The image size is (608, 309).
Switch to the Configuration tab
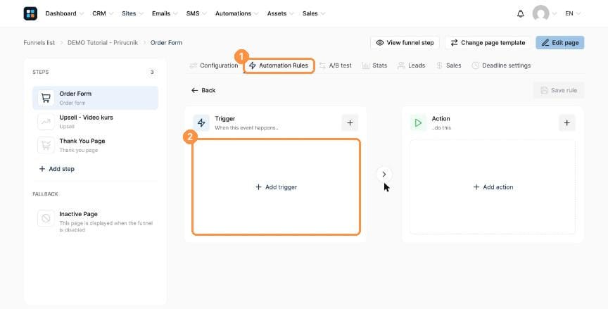(x=214, y=65)
